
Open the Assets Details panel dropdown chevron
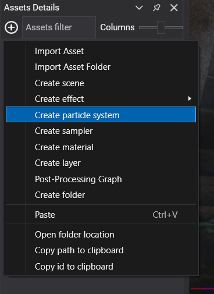[139, 8]
